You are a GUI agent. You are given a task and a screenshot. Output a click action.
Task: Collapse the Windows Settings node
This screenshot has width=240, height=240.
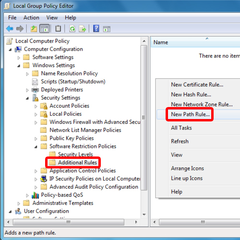tap(19, 66)
